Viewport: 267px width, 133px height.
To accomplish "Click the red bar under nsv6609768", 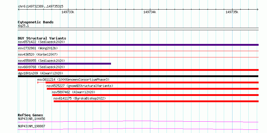I will [138, 70].
